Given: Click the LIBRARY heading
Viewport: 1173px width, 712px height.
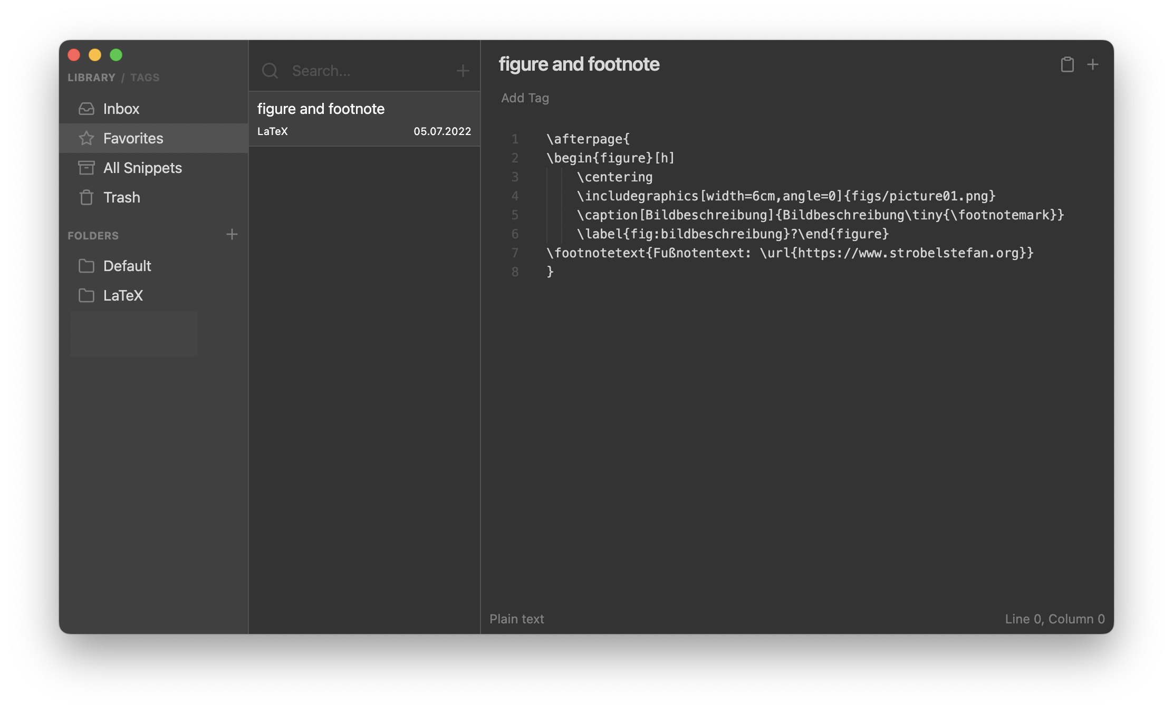Looking at the screenshot, I should pyautogui.click(x=92, y=77).
